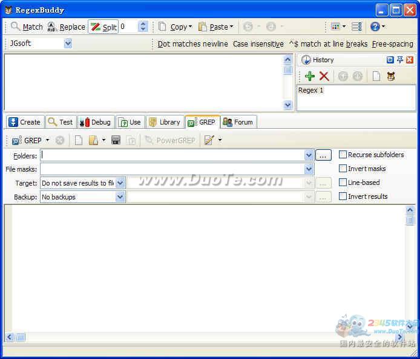Open the GREP button dropdown arrow
This screenshot has height=359, width=420.
click(x=47, y=140)
